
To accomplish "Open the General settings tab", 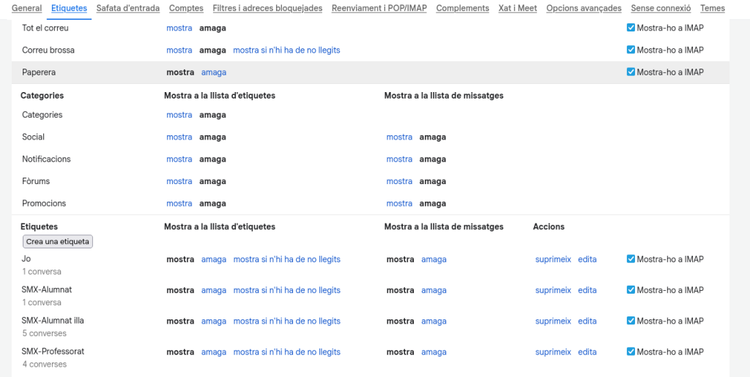I will click(26, 8).
